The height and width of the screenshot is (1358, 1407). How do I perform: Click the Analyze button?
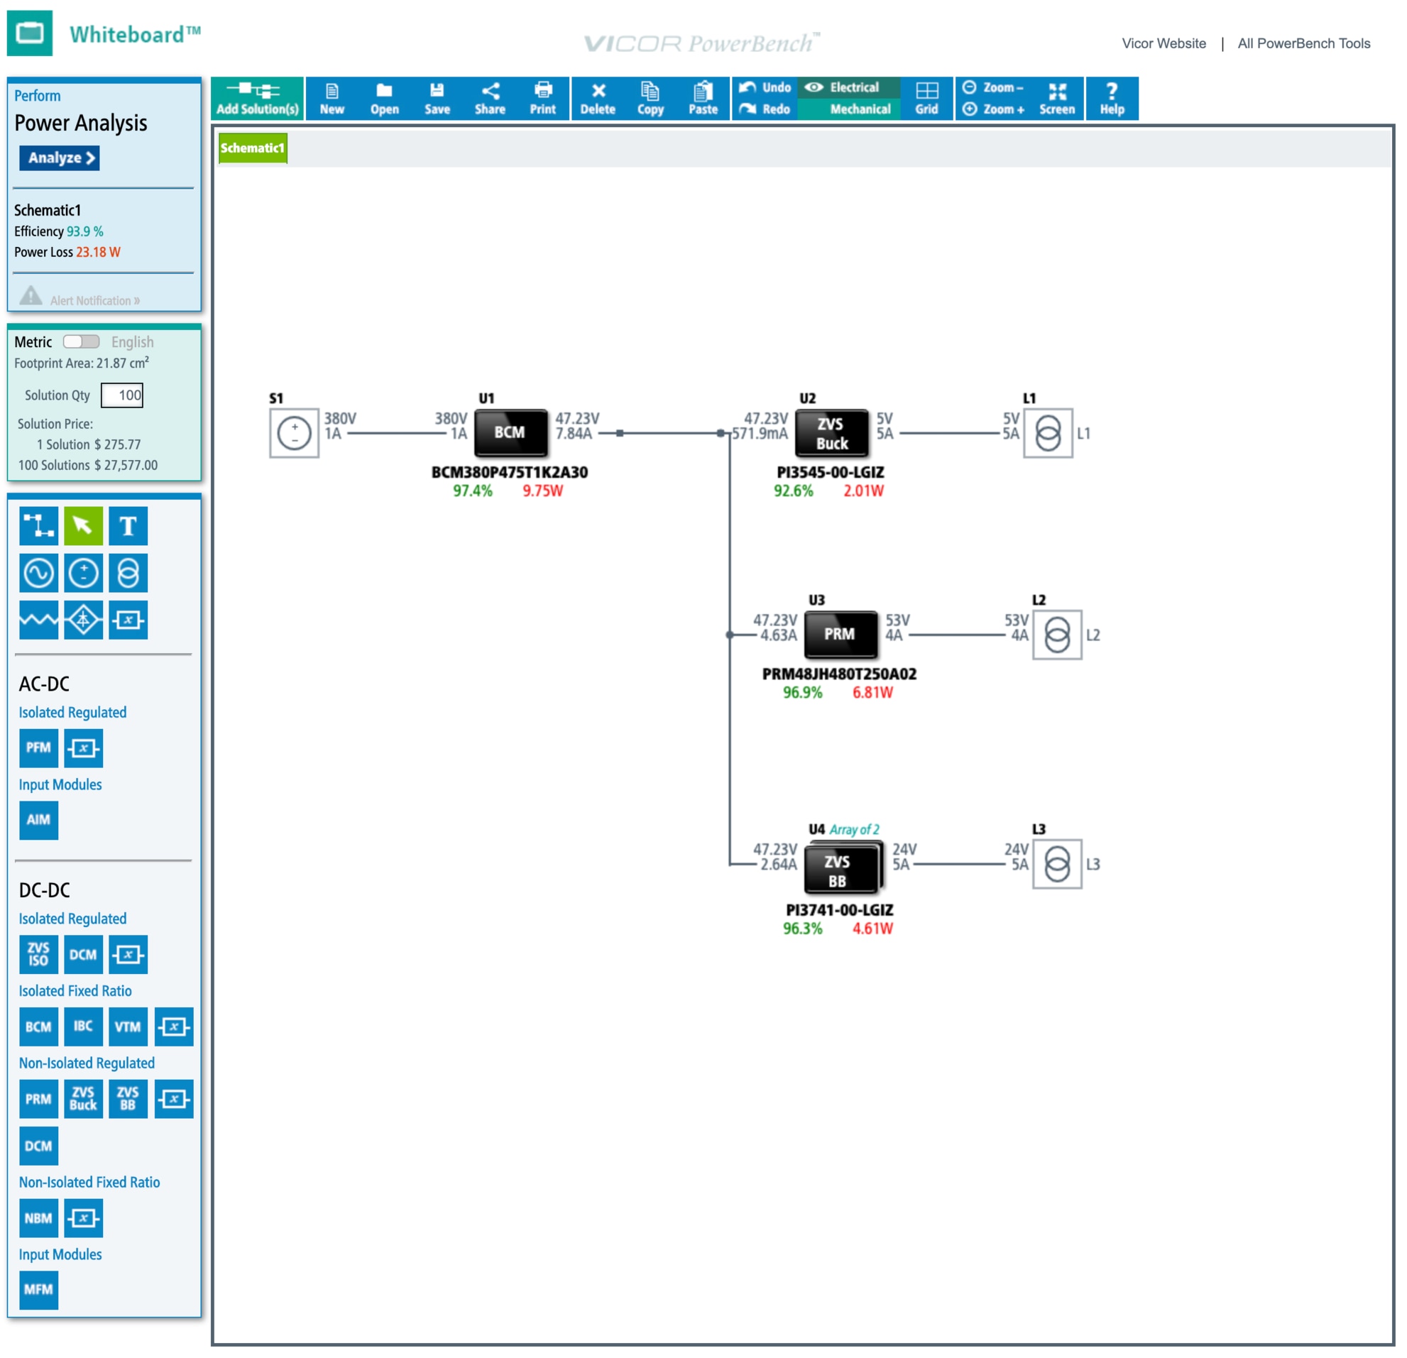(59, 158)
